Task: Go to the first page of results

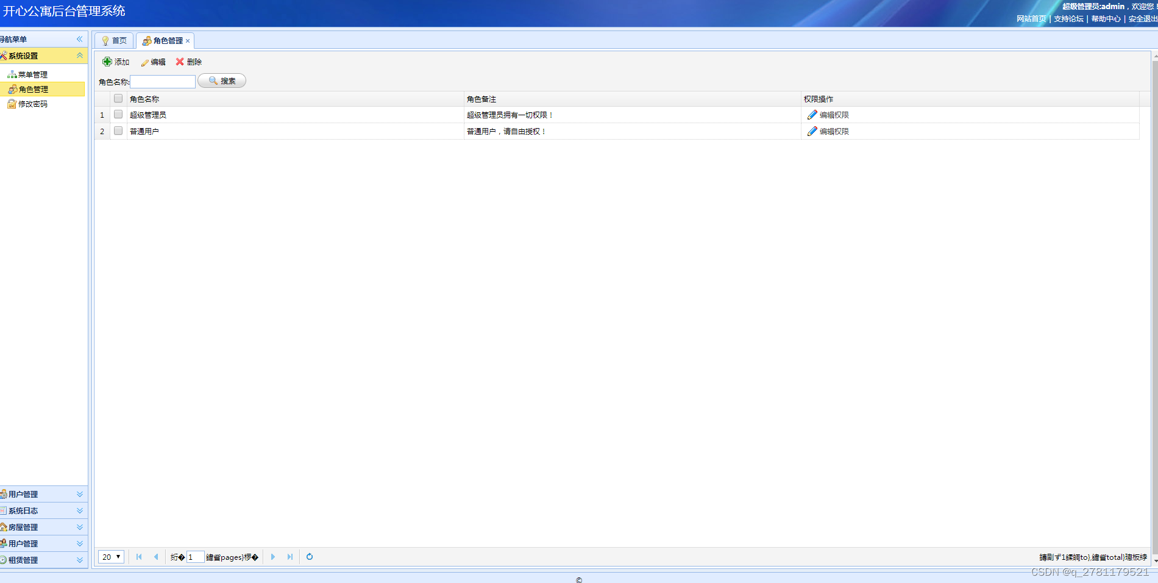Action: 139,557
